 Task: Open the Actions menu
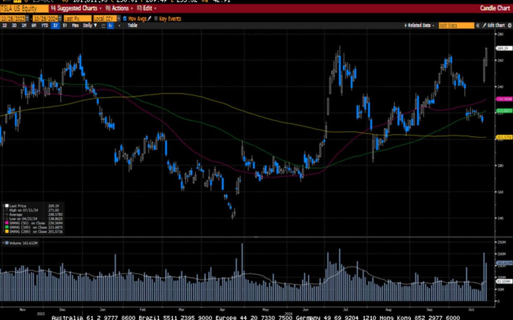point(119,9)
